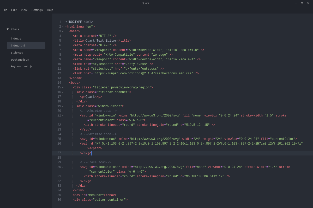Collapse the titlebar-spanner div on line 16
Viewport: 313px width, 208px height.
click(63, 92)
